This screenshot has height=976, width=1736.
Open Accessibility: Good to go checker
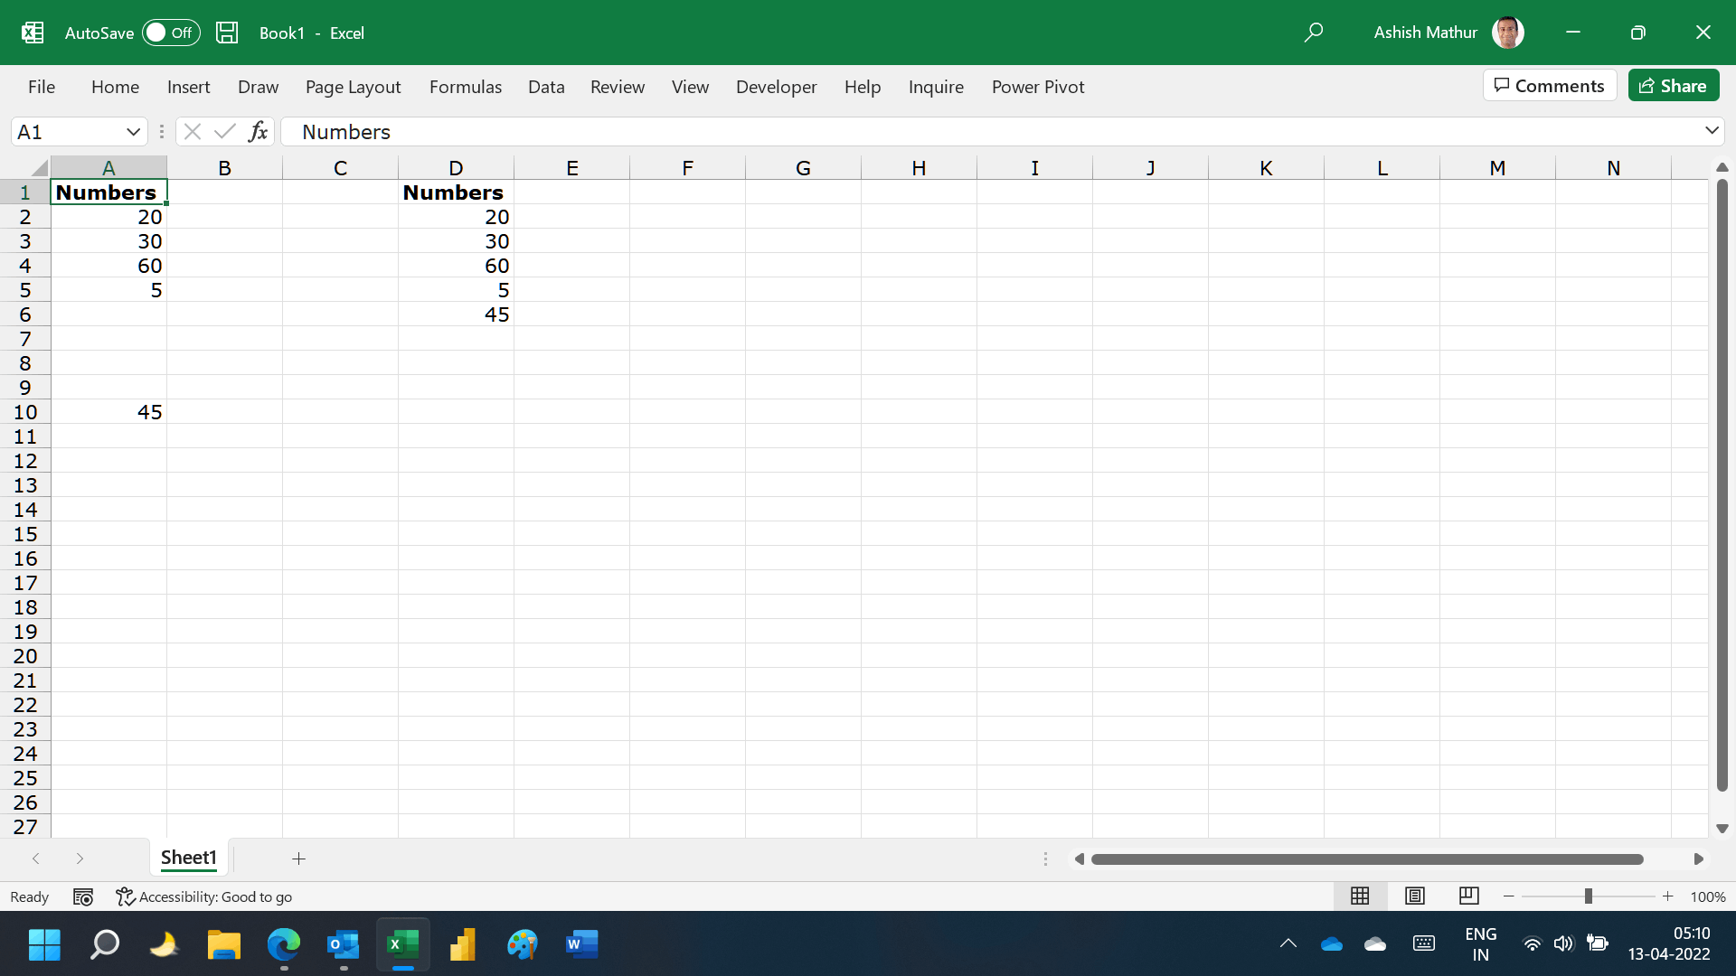point(204,896)
